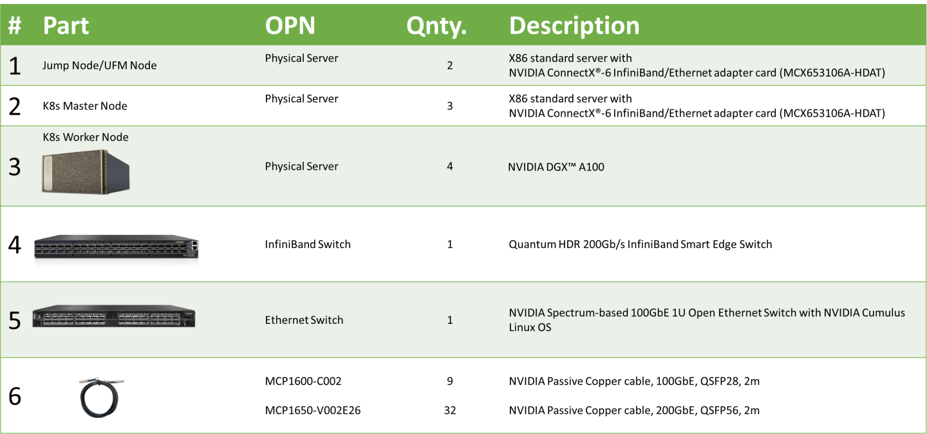Click the quantity value 32

(450, 410)
